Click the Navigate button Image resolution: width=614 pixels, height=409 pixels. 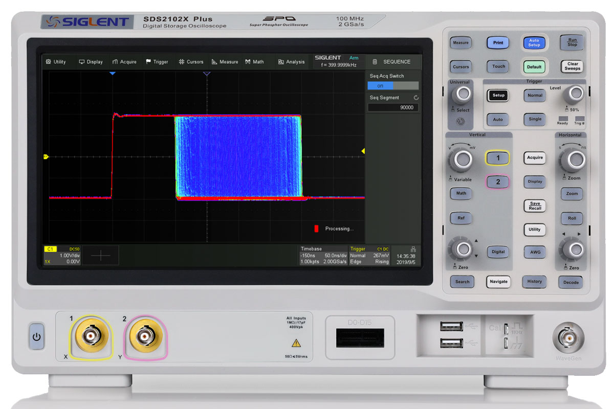(498, 282)
